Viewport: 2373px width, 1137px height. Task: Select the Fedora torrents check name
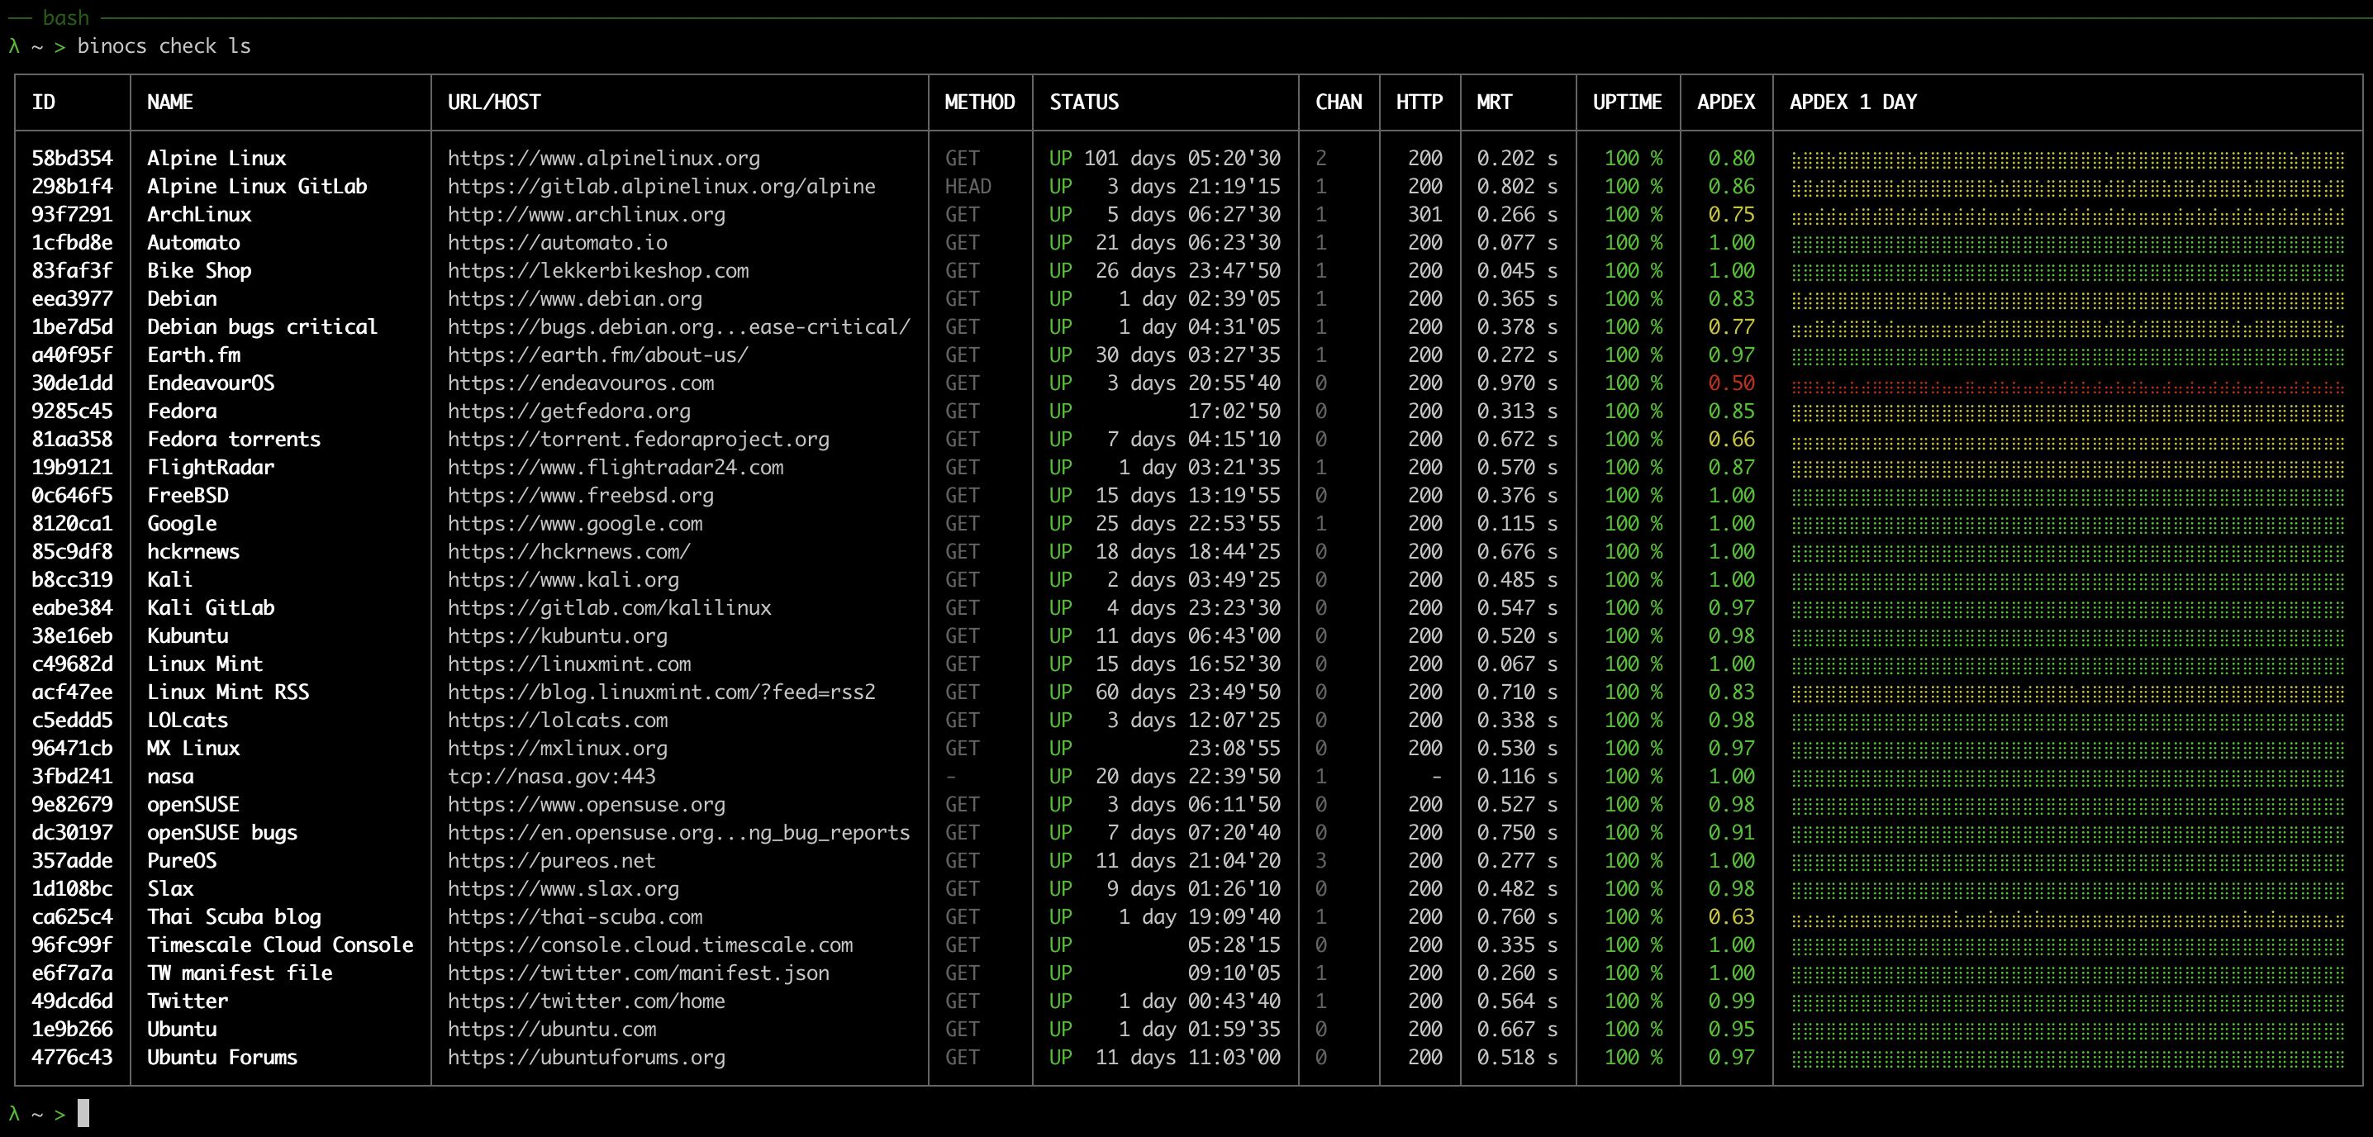coord(234,440)
